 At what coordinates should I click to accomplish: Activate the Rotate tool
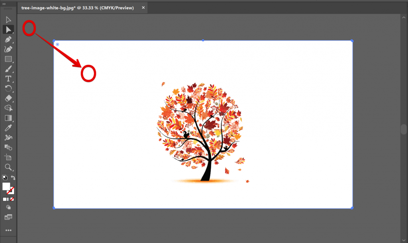click(8, 88)
